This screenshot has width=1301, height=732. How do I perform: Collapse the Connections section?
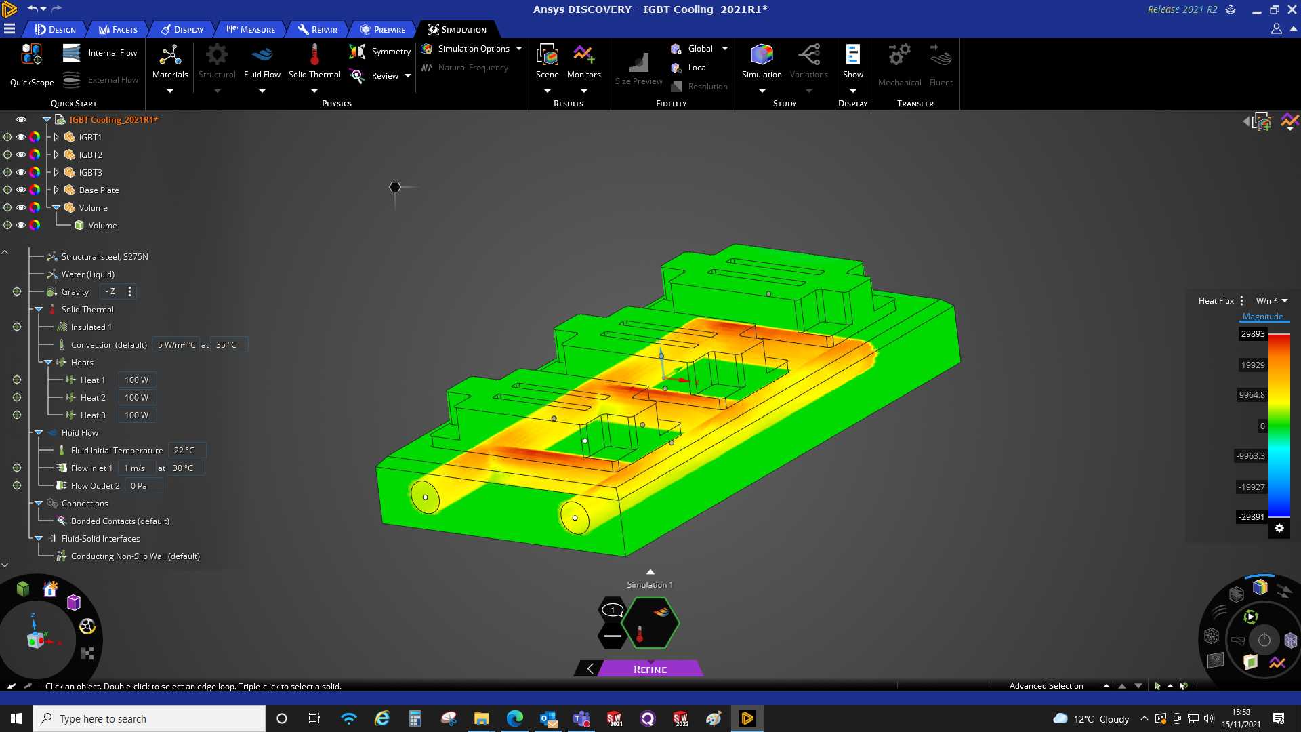39,503
